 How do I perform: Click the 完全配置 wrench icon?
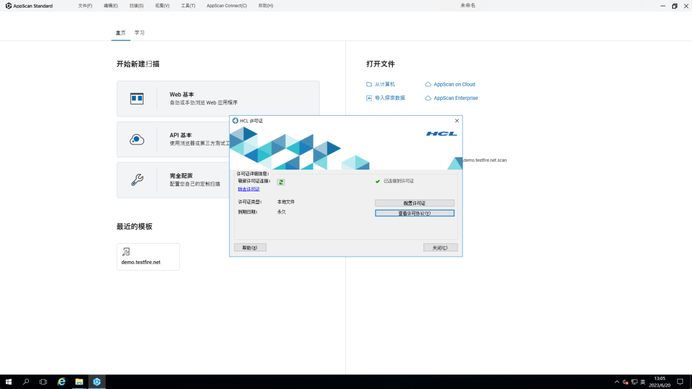coord(137,180)
